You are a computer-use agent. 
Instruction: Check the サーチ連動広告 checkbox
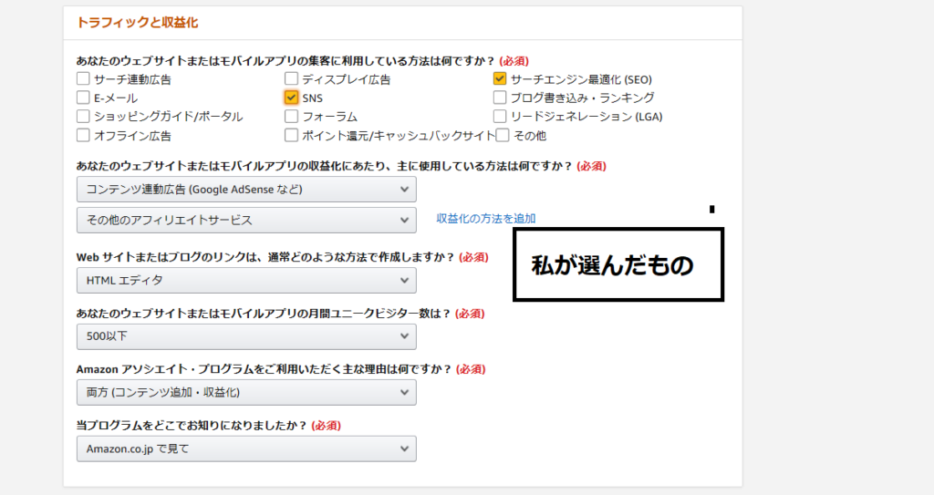[x=83, y=78]
